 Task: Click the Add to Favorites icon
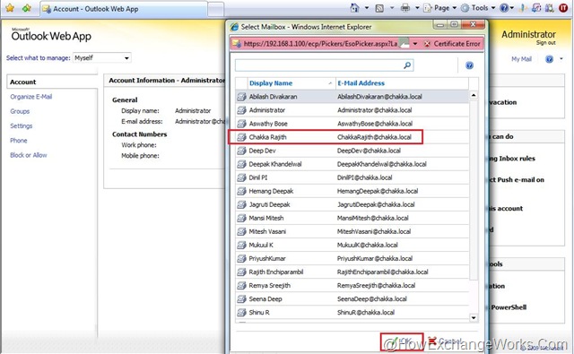[x=27, y=8]
